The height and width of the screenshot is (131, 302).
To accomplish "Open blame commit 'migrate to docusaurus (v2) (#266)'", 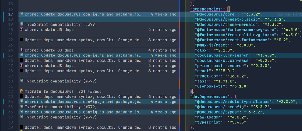I will [x=63, y=91].
